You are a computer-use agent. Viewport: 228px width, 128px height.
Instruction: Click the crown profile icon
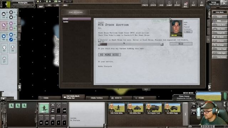click(x=4, y=14)
